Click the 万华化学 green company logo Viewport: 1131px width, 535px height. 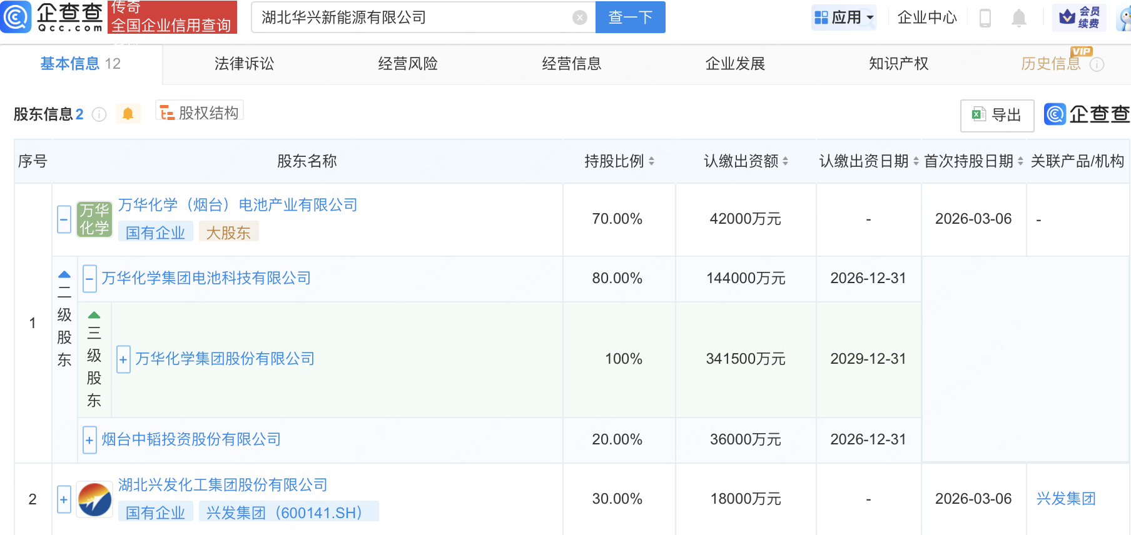pyautogui.click(x=94, y=219)
